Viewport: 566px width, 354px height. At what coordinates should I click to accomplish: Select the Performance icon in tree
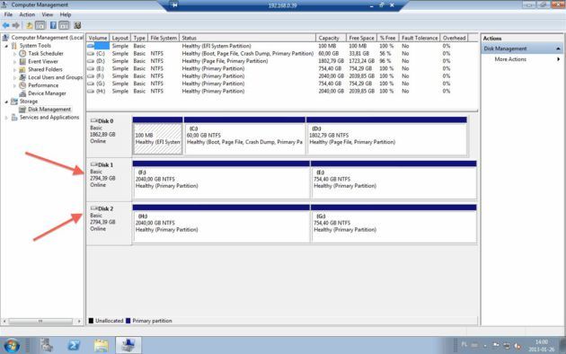coord(22,85)
